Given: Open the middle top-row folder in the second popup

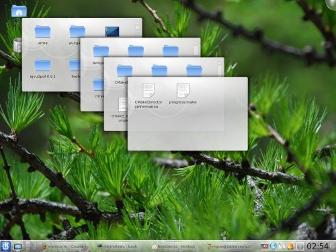Looking at the screenshot, I should 136,51.
